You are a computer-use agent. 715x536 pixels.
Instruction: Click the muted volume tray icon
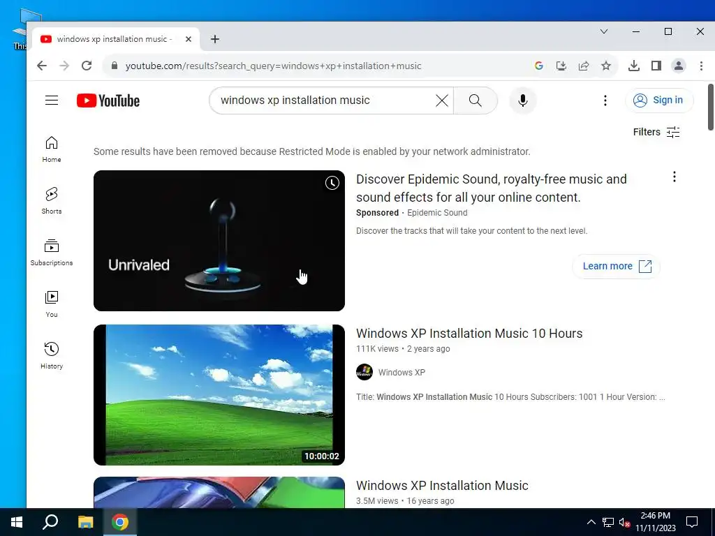tap(624, 522)
